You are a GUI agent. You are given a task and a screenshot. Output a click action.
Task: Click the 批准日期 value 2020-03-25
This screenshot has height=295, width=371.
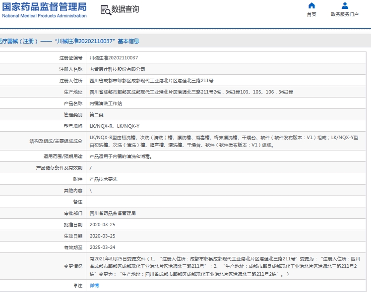[x=103, y=225]
